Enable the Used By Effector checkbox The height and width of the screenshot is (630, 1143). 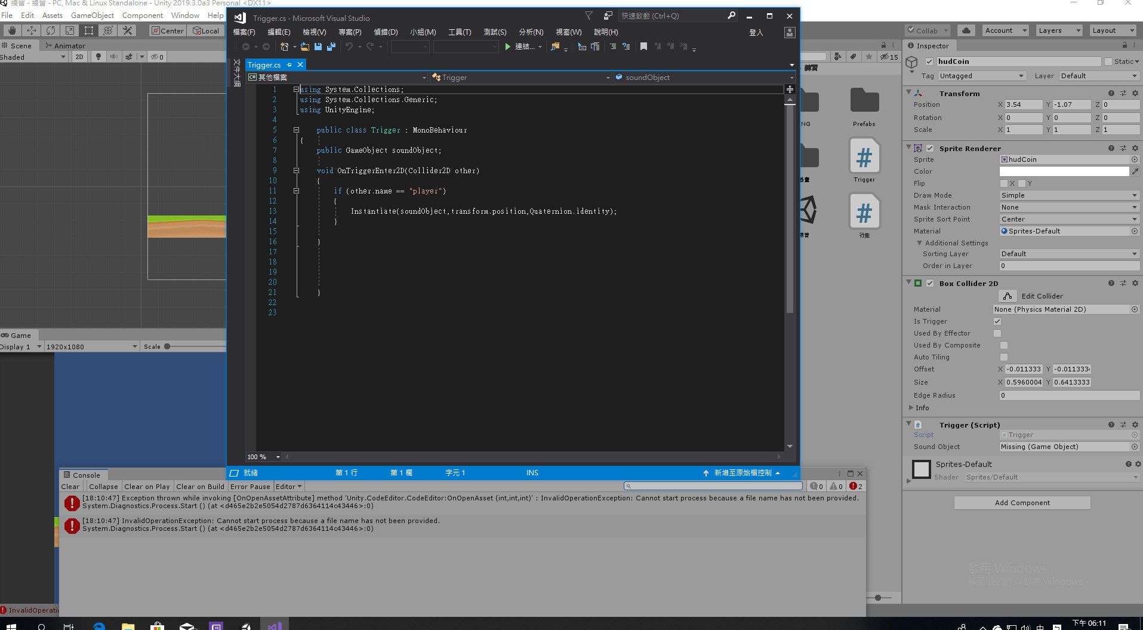point(997,333)
